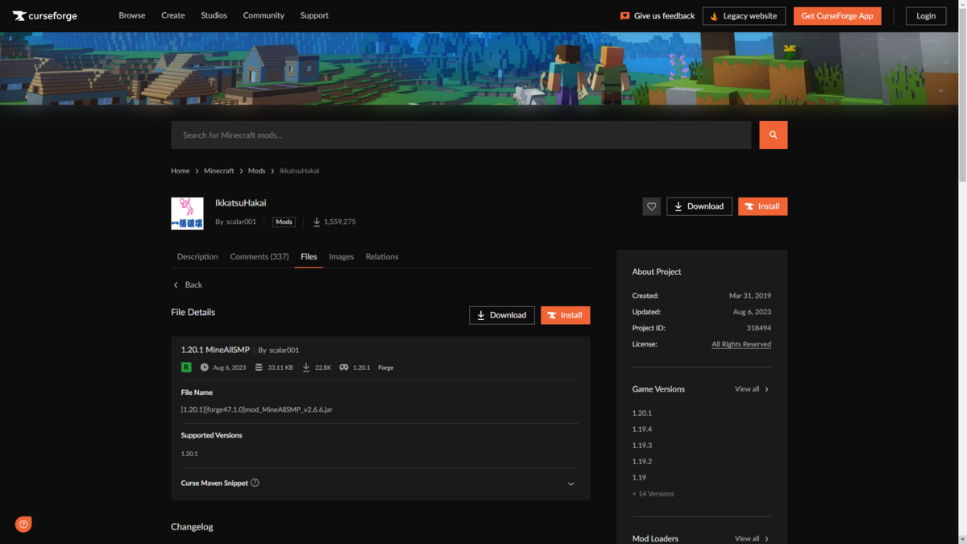Viewport: 967px width, 544px height.
Task: Click the Curse Maven Snippet help icon
Action: pos(255,483)
